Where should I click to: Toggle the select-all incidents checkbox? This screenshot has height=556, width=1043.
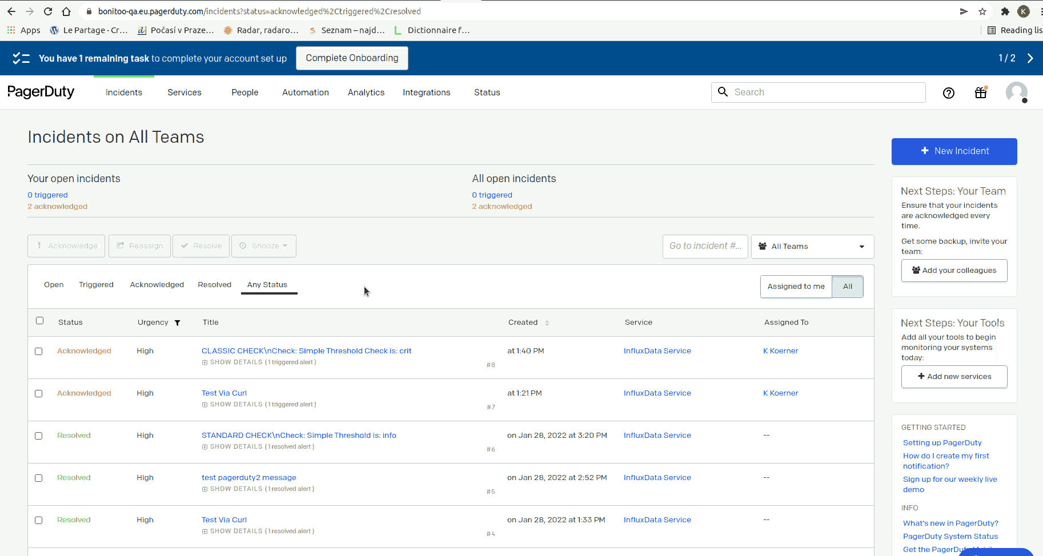39,321
